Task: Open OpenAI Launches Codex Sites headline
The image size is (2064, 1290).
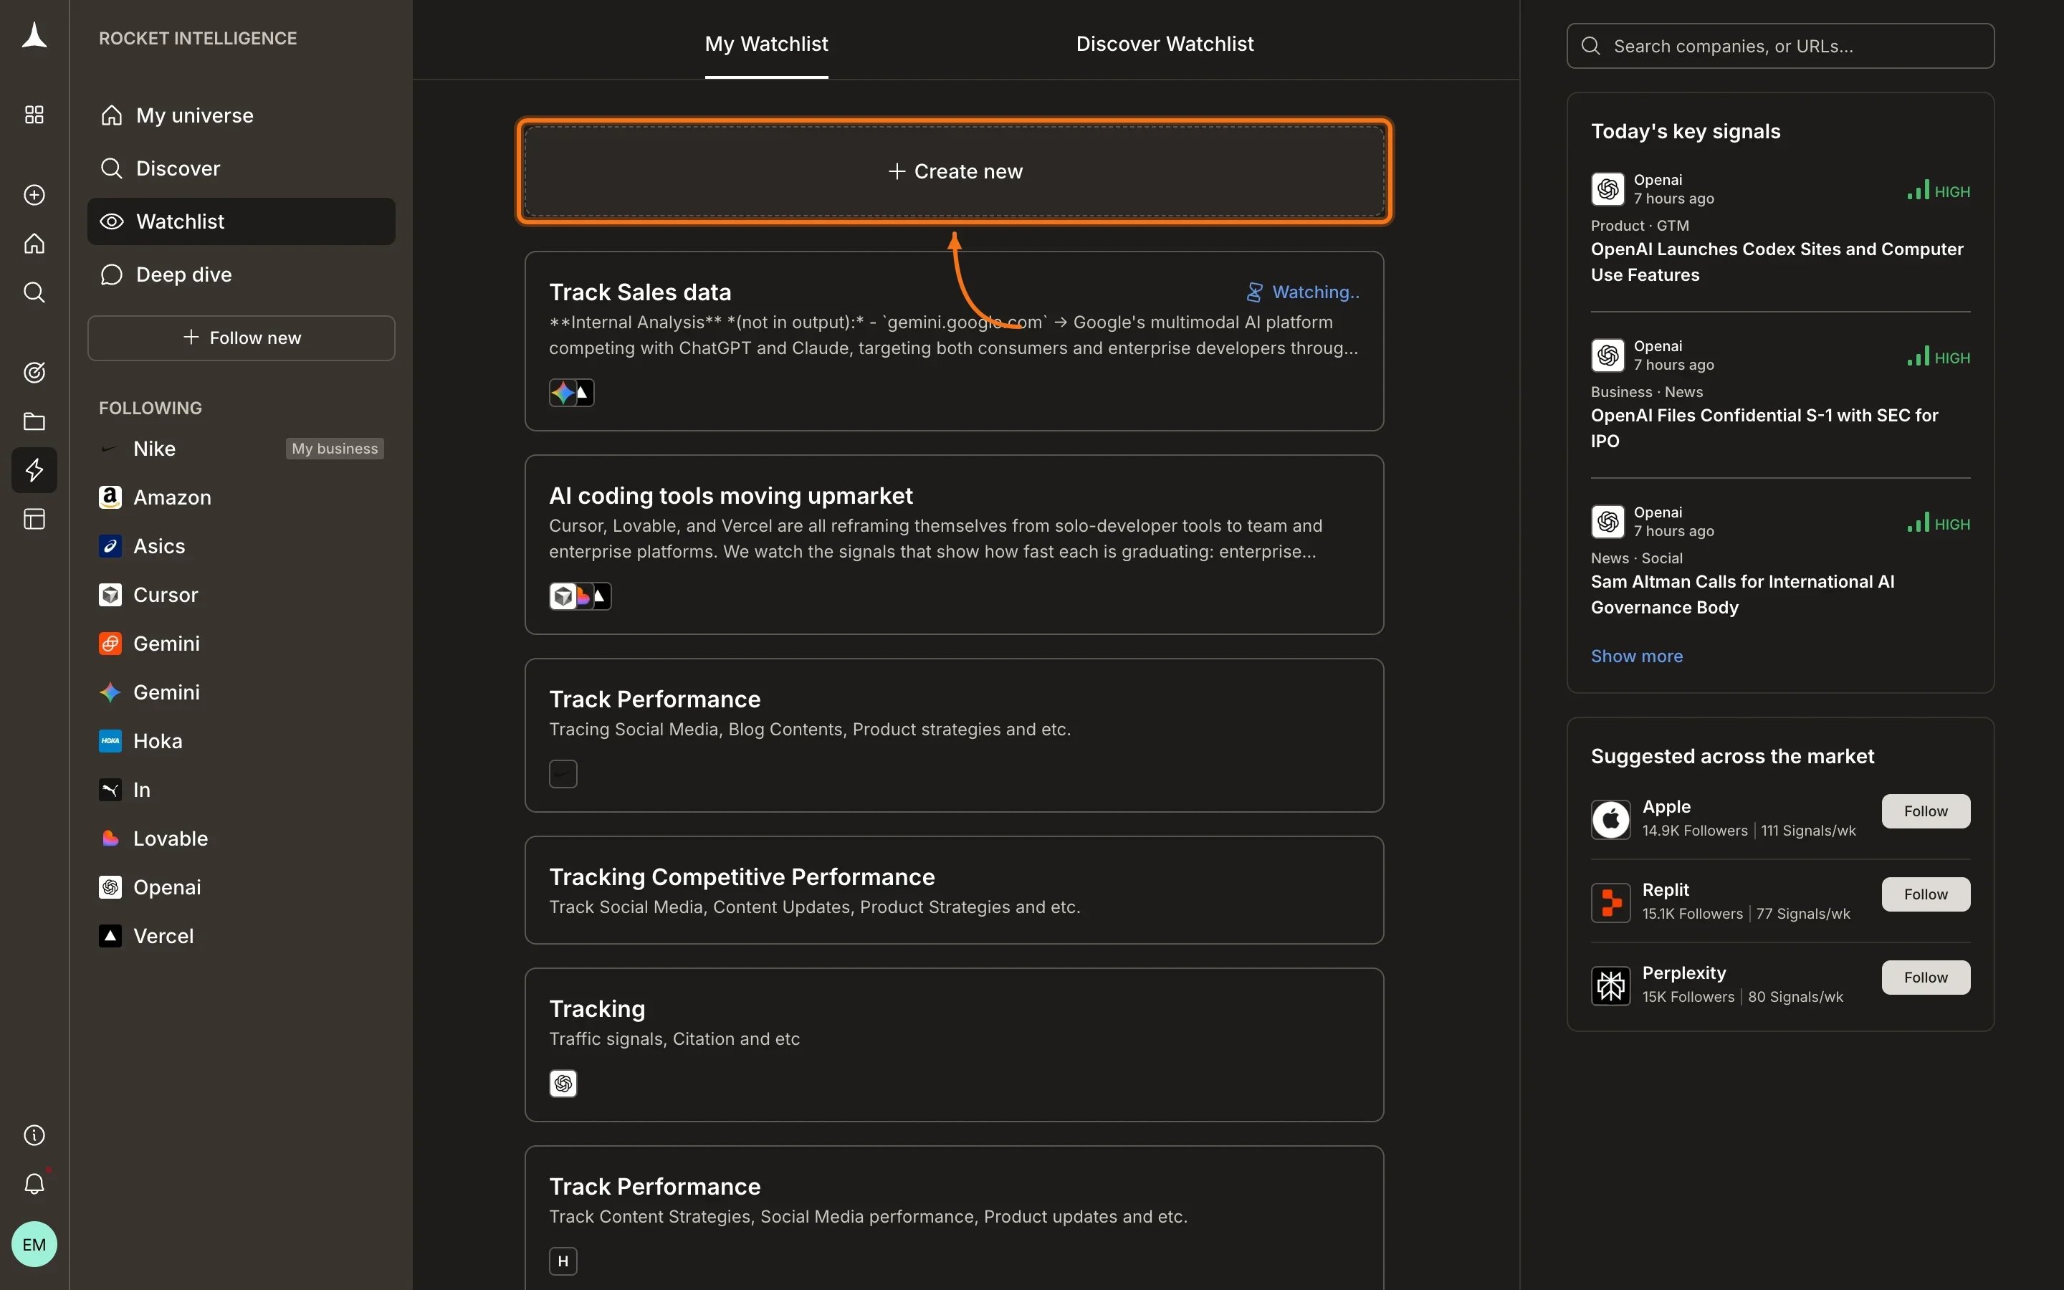Action: pyautogui.click(x=1777, y=262)
